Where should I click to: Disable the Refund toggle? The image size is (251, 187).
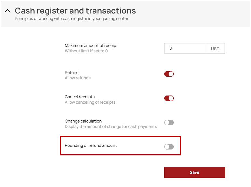169,74
